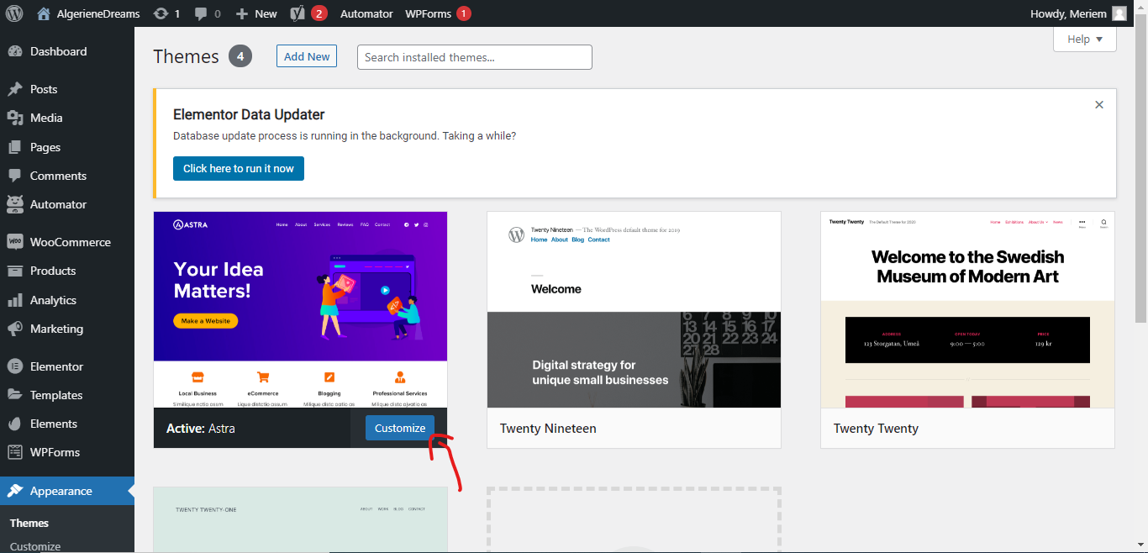Click the Marketing megaphone icon
The width and height of the screenshot is (1148, 553).
(x=14, y=329)
